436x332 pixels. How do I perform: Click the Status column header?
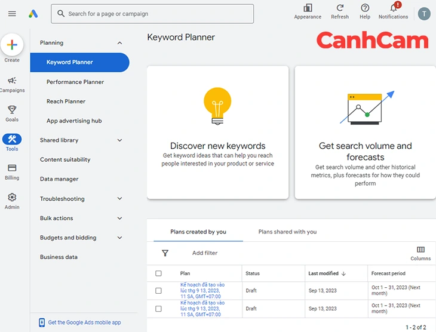tap(253, 273)
